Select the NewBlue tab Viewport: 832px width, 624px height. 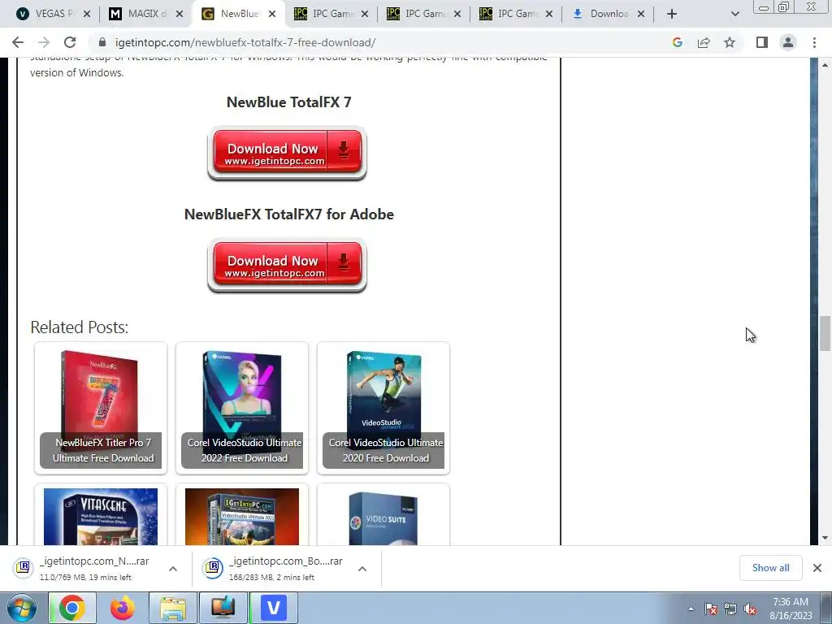[239, 14]
